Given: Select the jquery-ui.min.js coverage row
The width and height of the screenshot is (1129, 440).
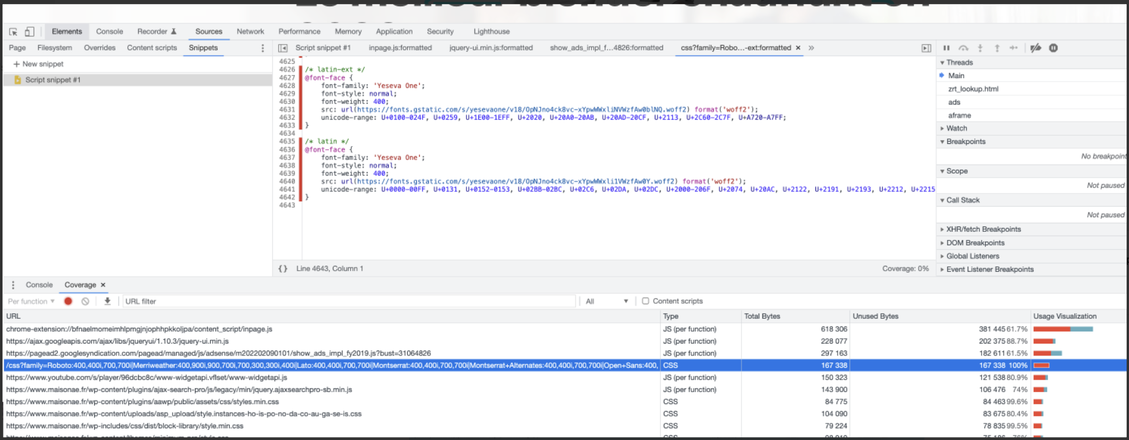Looking at the screenshot, I should pyautogui.click(x=564, y=341).
